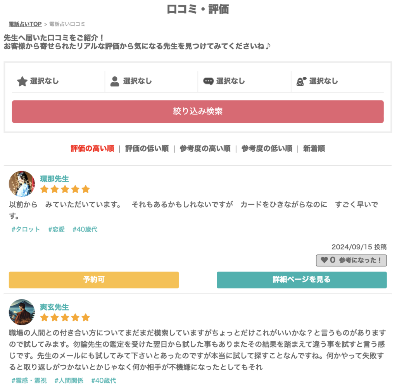Image resolution: width=397 pixels, height=387 pixels.
Task: Click the speech bubble filter icon
Action: click(208, 81)
